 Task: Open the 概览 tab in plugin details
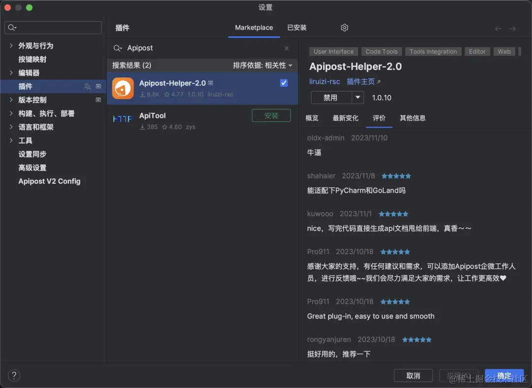pyautogui.click(x=312, y=118)
